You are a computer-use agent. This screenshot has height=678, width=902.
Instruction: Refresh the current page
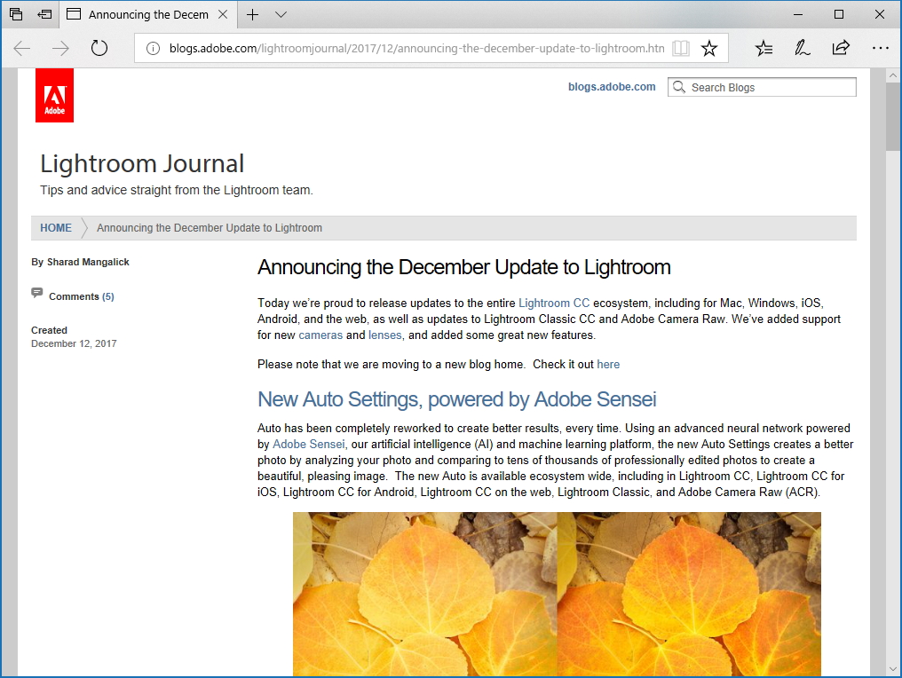99,48
